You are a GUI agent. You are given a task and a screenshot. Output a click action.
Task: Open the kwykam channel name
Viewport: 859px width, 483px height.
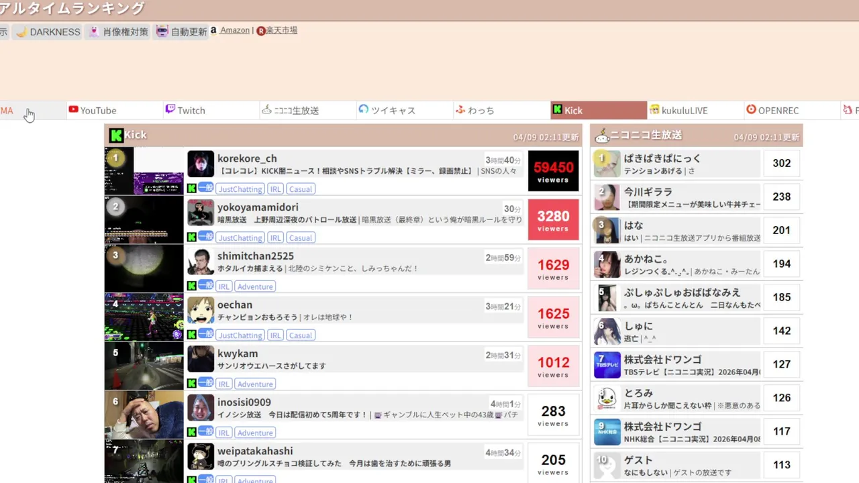(238, 354)
